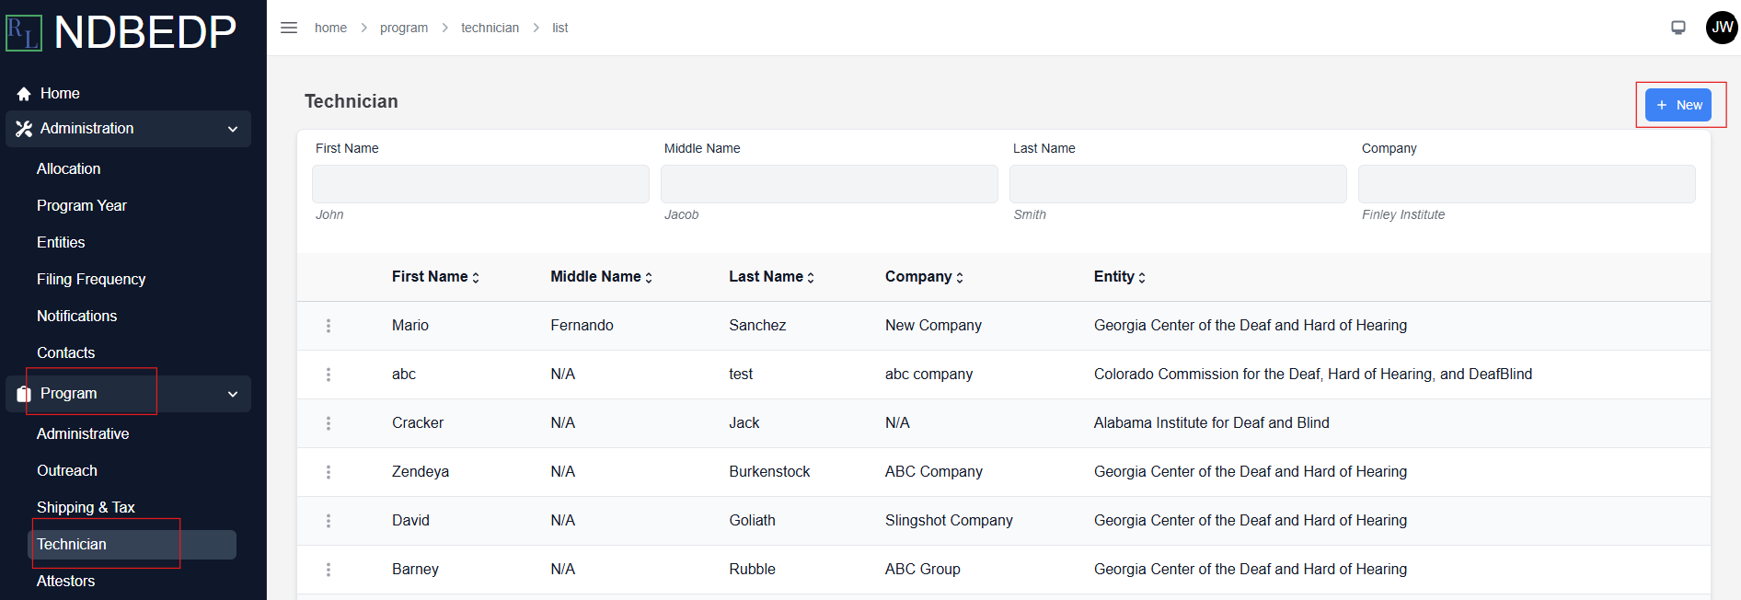Image resolution: width=1741 pixels, height=600 pixels.
Task: Click the New technician button
Action: click(x=1678, y=105)
